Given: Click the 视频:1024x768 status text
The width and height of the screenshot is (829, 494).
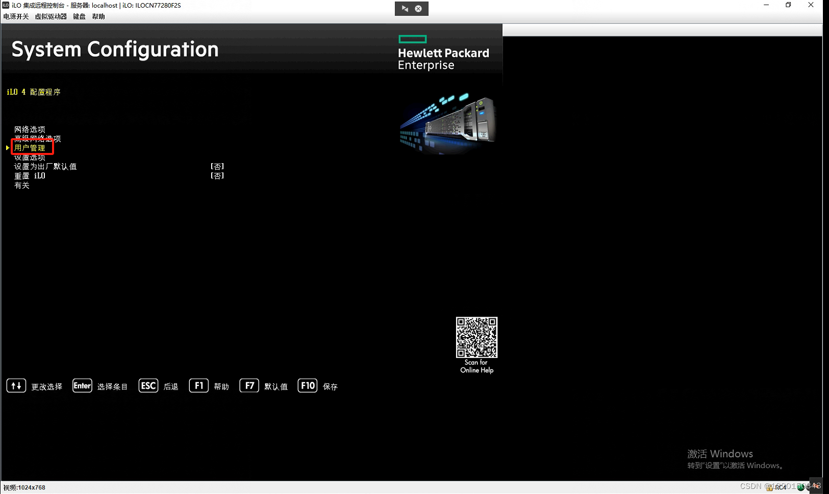Looking at the screenshot, I should [x=24, y=488].
